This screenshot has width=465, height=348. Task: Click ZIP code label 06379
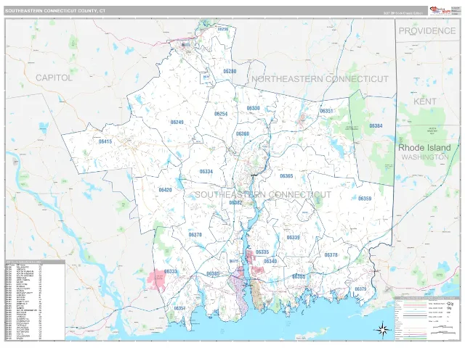point(360,289)
